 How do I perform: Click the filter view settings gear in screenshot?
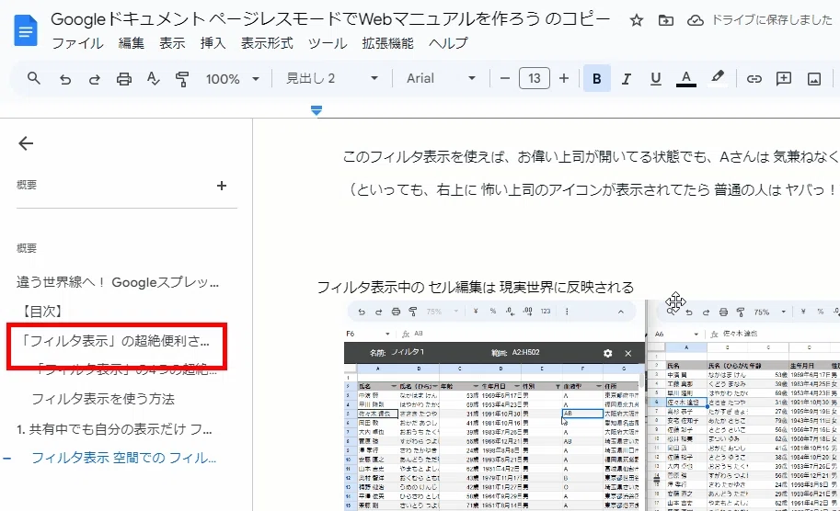[x=607, y=353]
